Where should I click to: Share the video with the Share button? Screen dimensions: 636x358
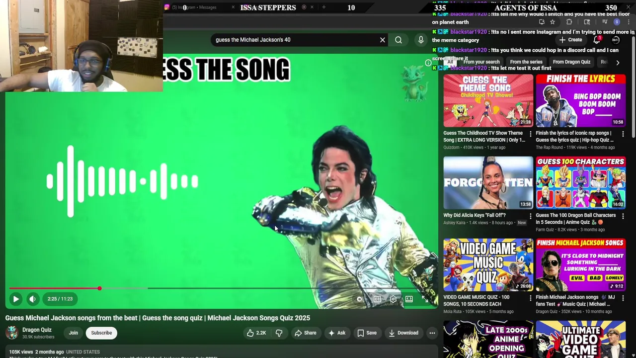pos(305,333)
